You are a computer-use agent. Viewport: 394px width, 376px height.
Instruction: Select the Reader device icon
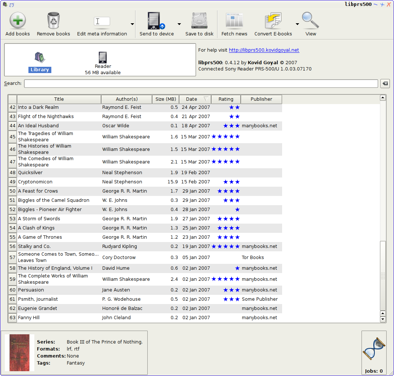pyautogui.click(x=103, y=57)
